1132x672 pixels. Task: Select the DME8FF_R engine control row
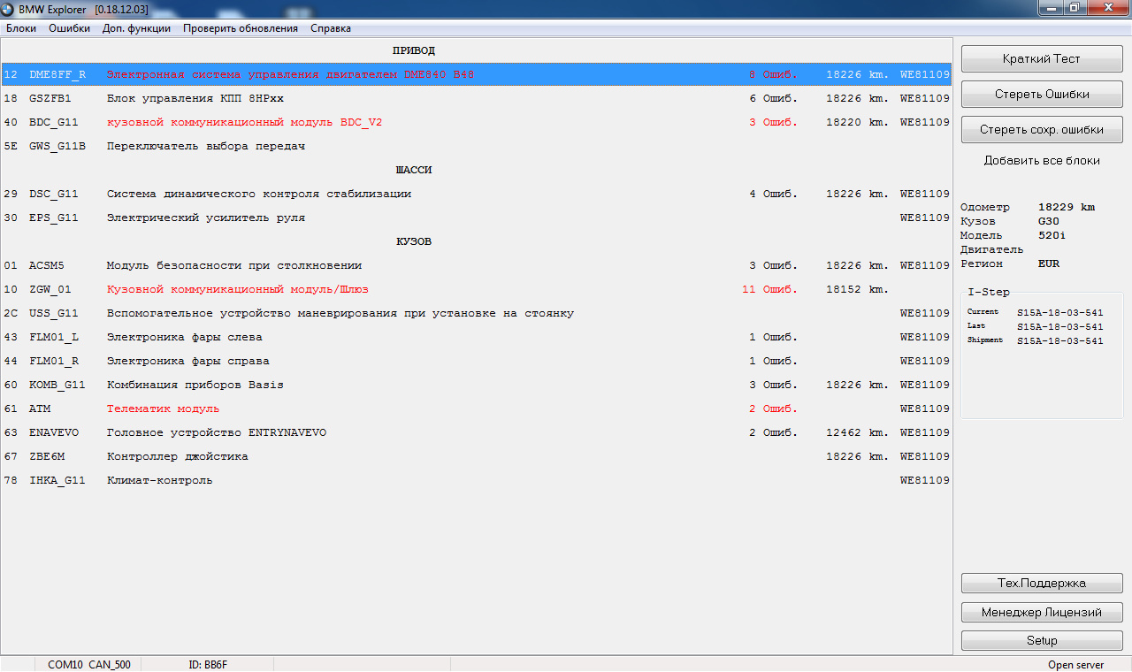[477, 74]
